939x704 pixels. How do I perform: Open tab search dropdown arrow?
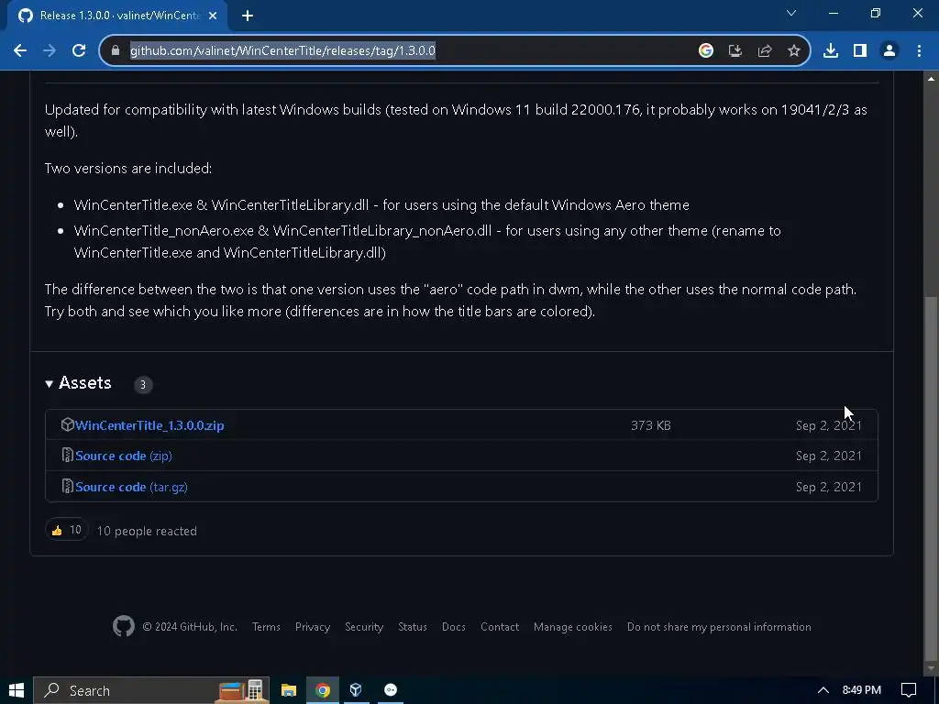pyautogui.click(x=791, y=13)
